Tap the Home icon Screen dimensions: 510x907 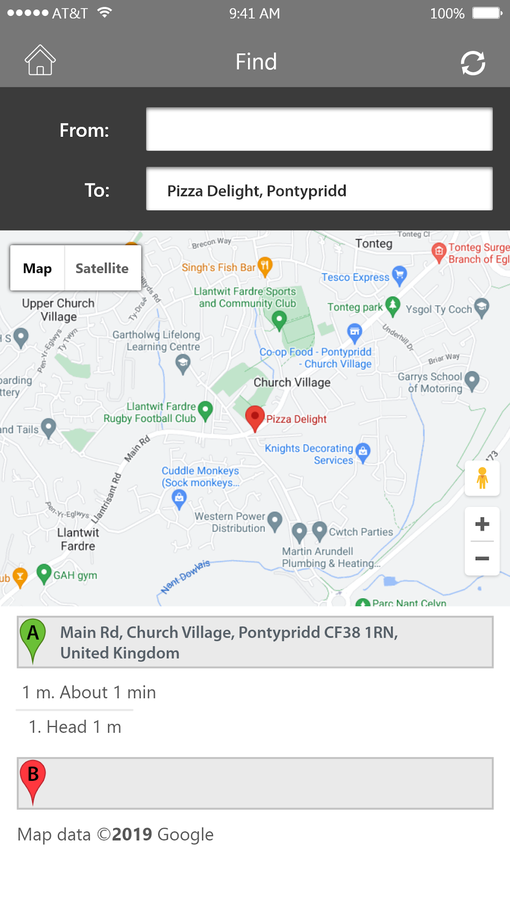pos(40,60)
